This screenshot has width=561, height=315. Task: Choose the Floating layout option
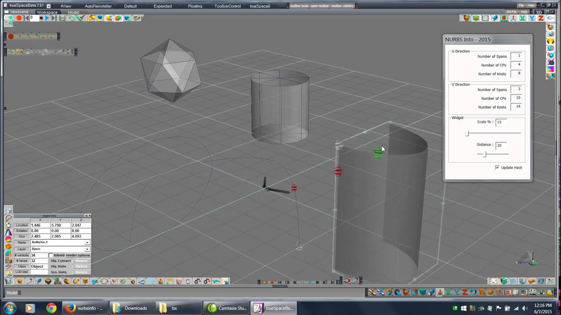195,6
